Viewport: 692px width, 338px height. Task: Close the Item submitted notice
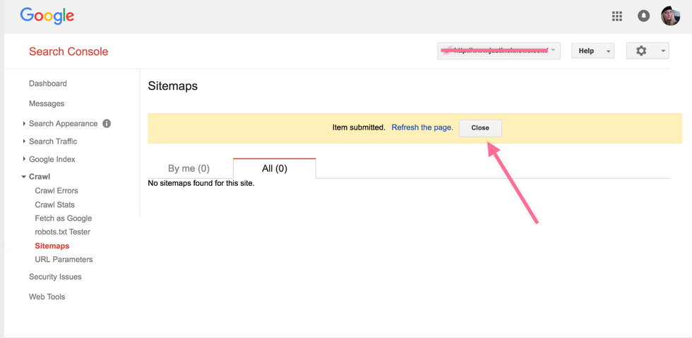[480, 128]
